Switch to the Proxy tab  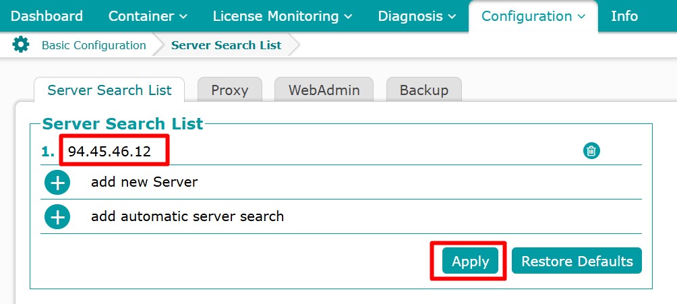pos(229,90)
